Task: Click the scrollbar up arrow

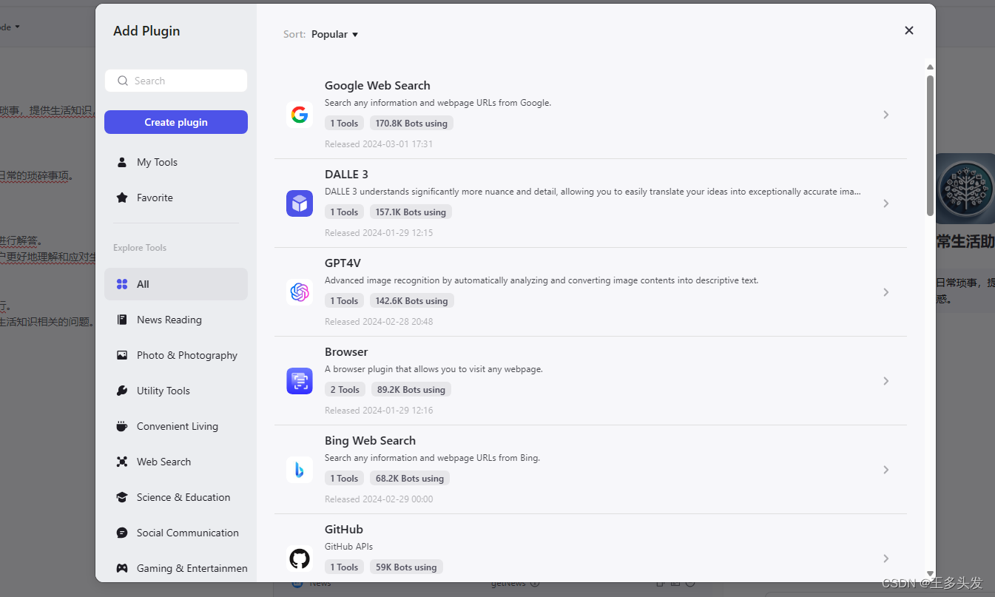Action: click(x=930, y=67)
